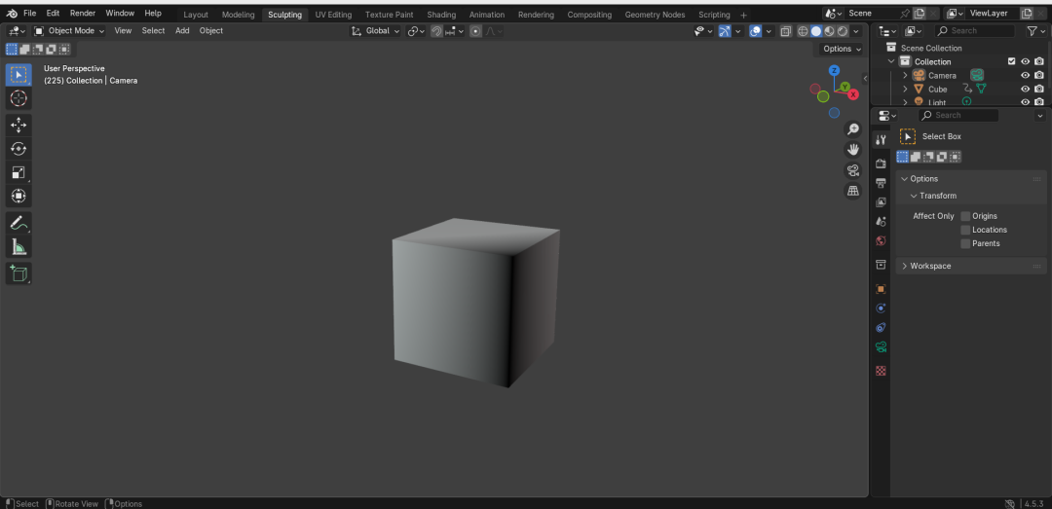Switch to the Layout workspace tab

(196, 14)
